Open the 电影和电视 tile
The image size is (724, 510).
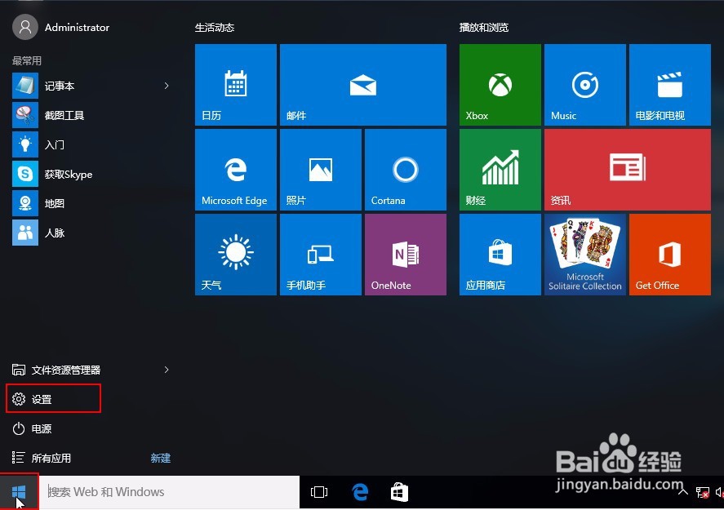[x=670, y=85]
